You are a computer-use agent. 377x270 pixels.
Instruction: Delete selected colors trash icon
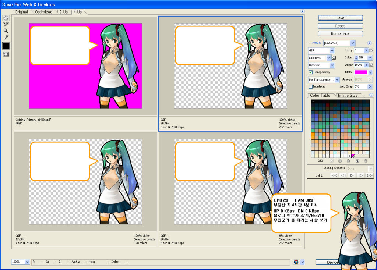(366, 161)
